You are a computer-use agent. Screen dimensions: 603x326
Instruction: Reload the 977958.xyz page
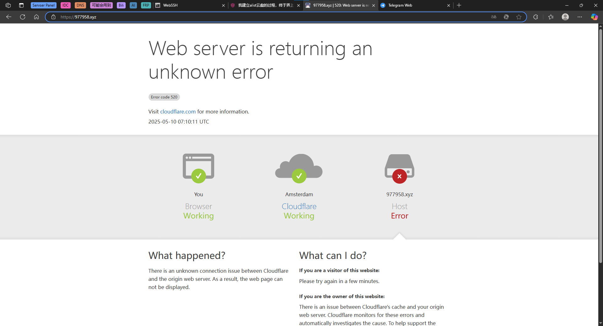point(23,17)
